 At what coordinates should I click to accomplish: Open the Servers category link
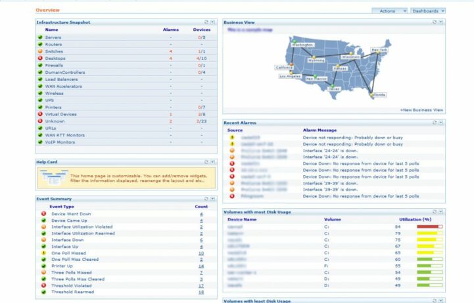pyautogui.click(x=53, y=38)
